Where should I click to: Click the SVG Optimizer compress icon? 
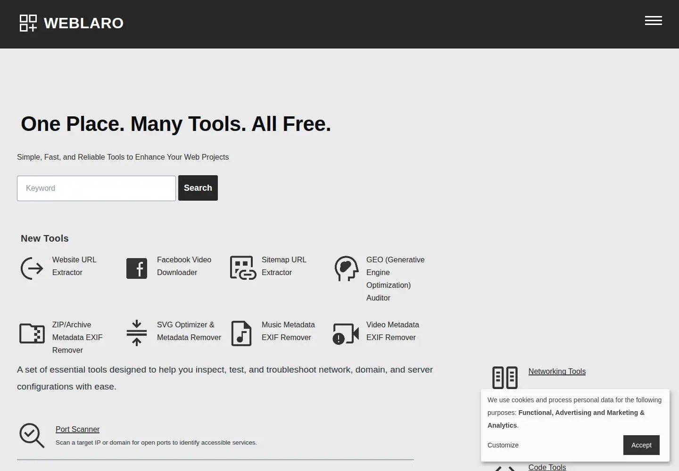(137, 333)
